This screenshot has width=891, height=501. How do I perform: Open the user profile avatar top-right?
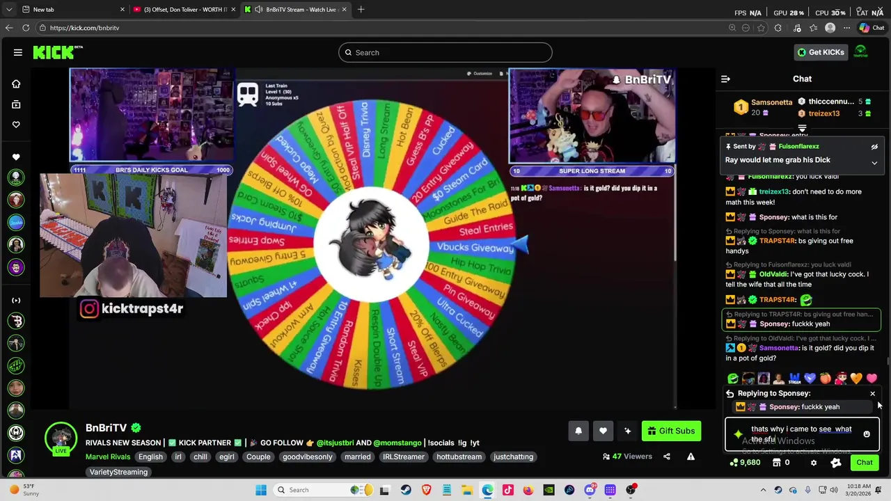point(860,52)
